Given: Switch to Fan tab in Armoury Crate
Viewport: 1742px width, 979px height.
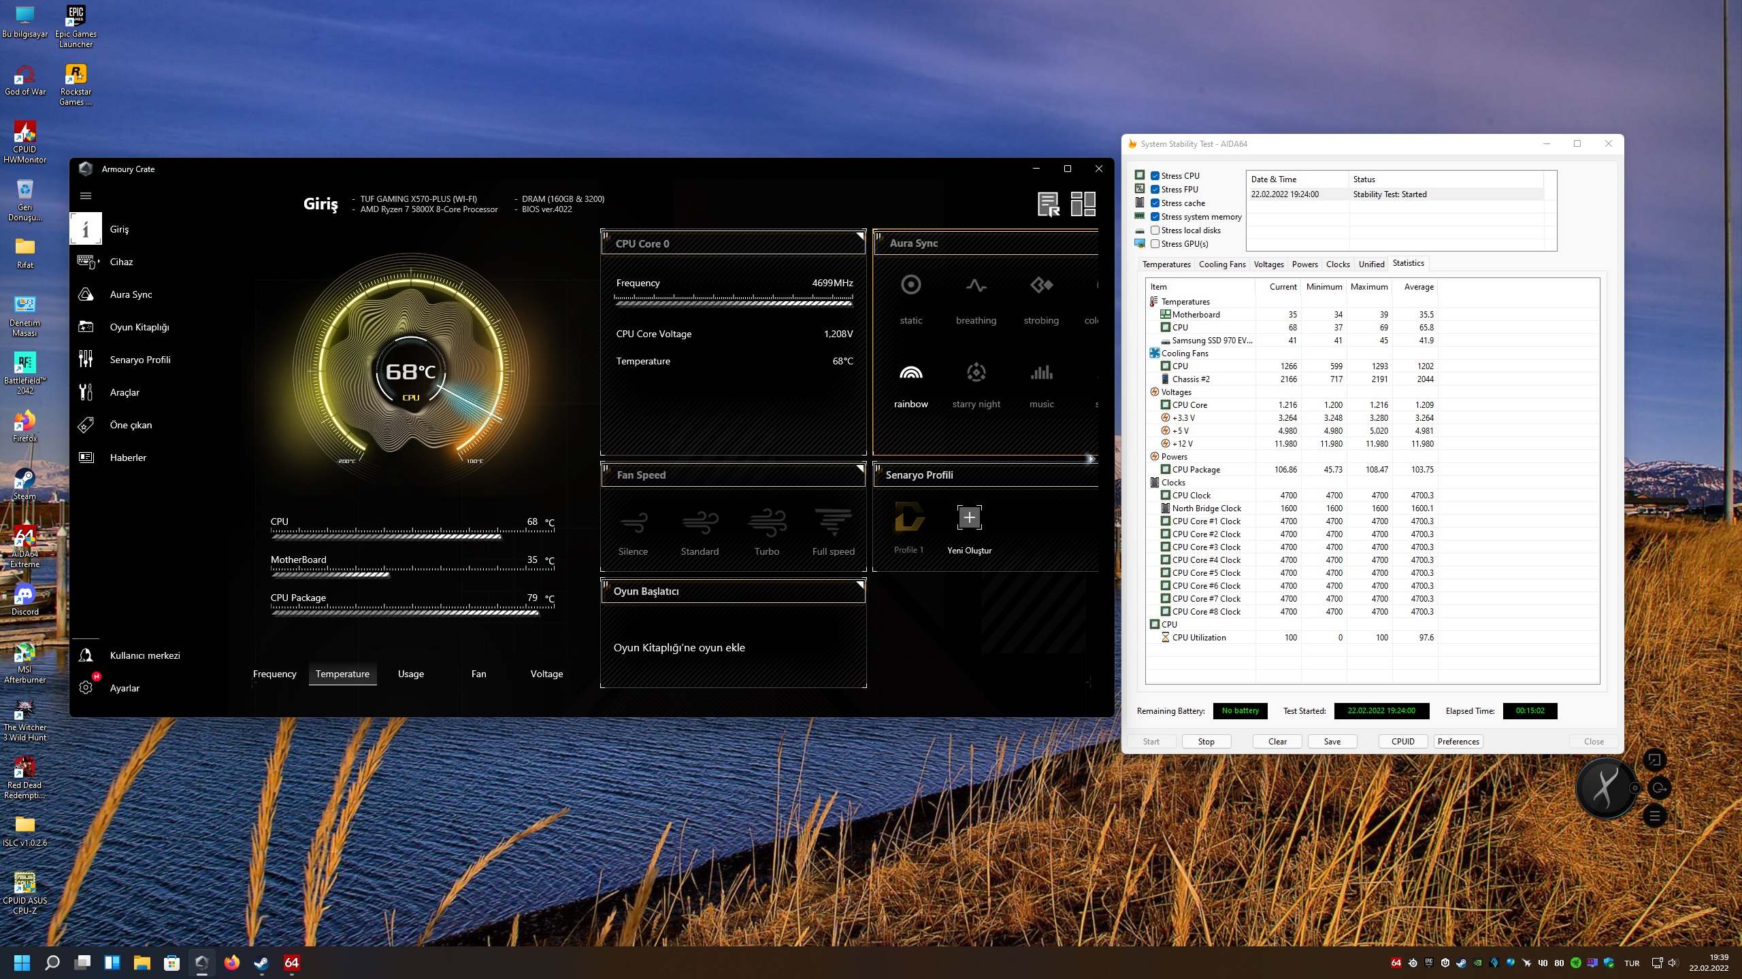Looking at the screenshot, I should [x=479, y=674].
